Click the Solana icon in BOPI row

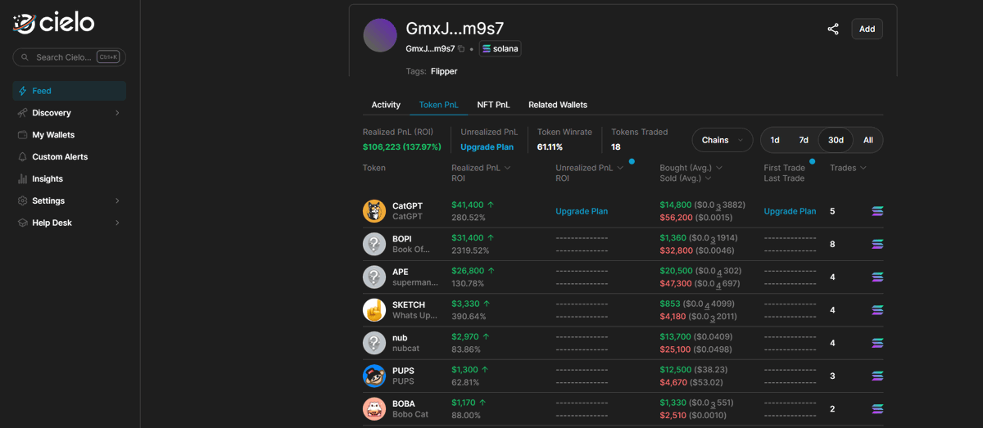pos(877,244)
